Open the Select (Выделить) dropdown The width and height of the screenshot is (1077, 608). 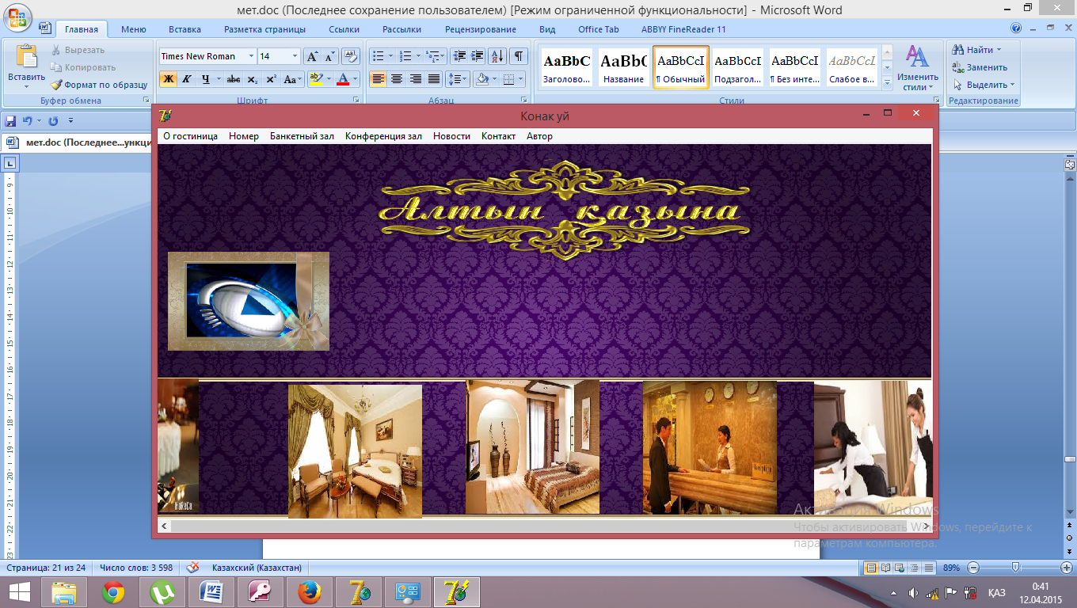[x=984, y=85]
